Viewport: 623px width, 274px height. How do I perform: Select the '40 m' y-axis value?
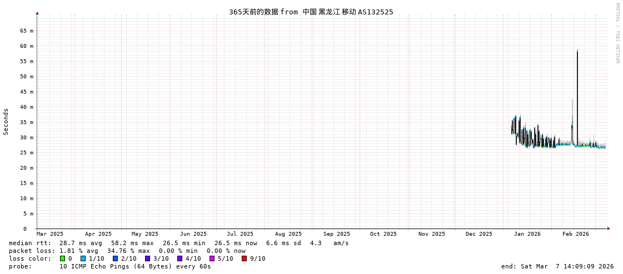(x=27, y=107)
